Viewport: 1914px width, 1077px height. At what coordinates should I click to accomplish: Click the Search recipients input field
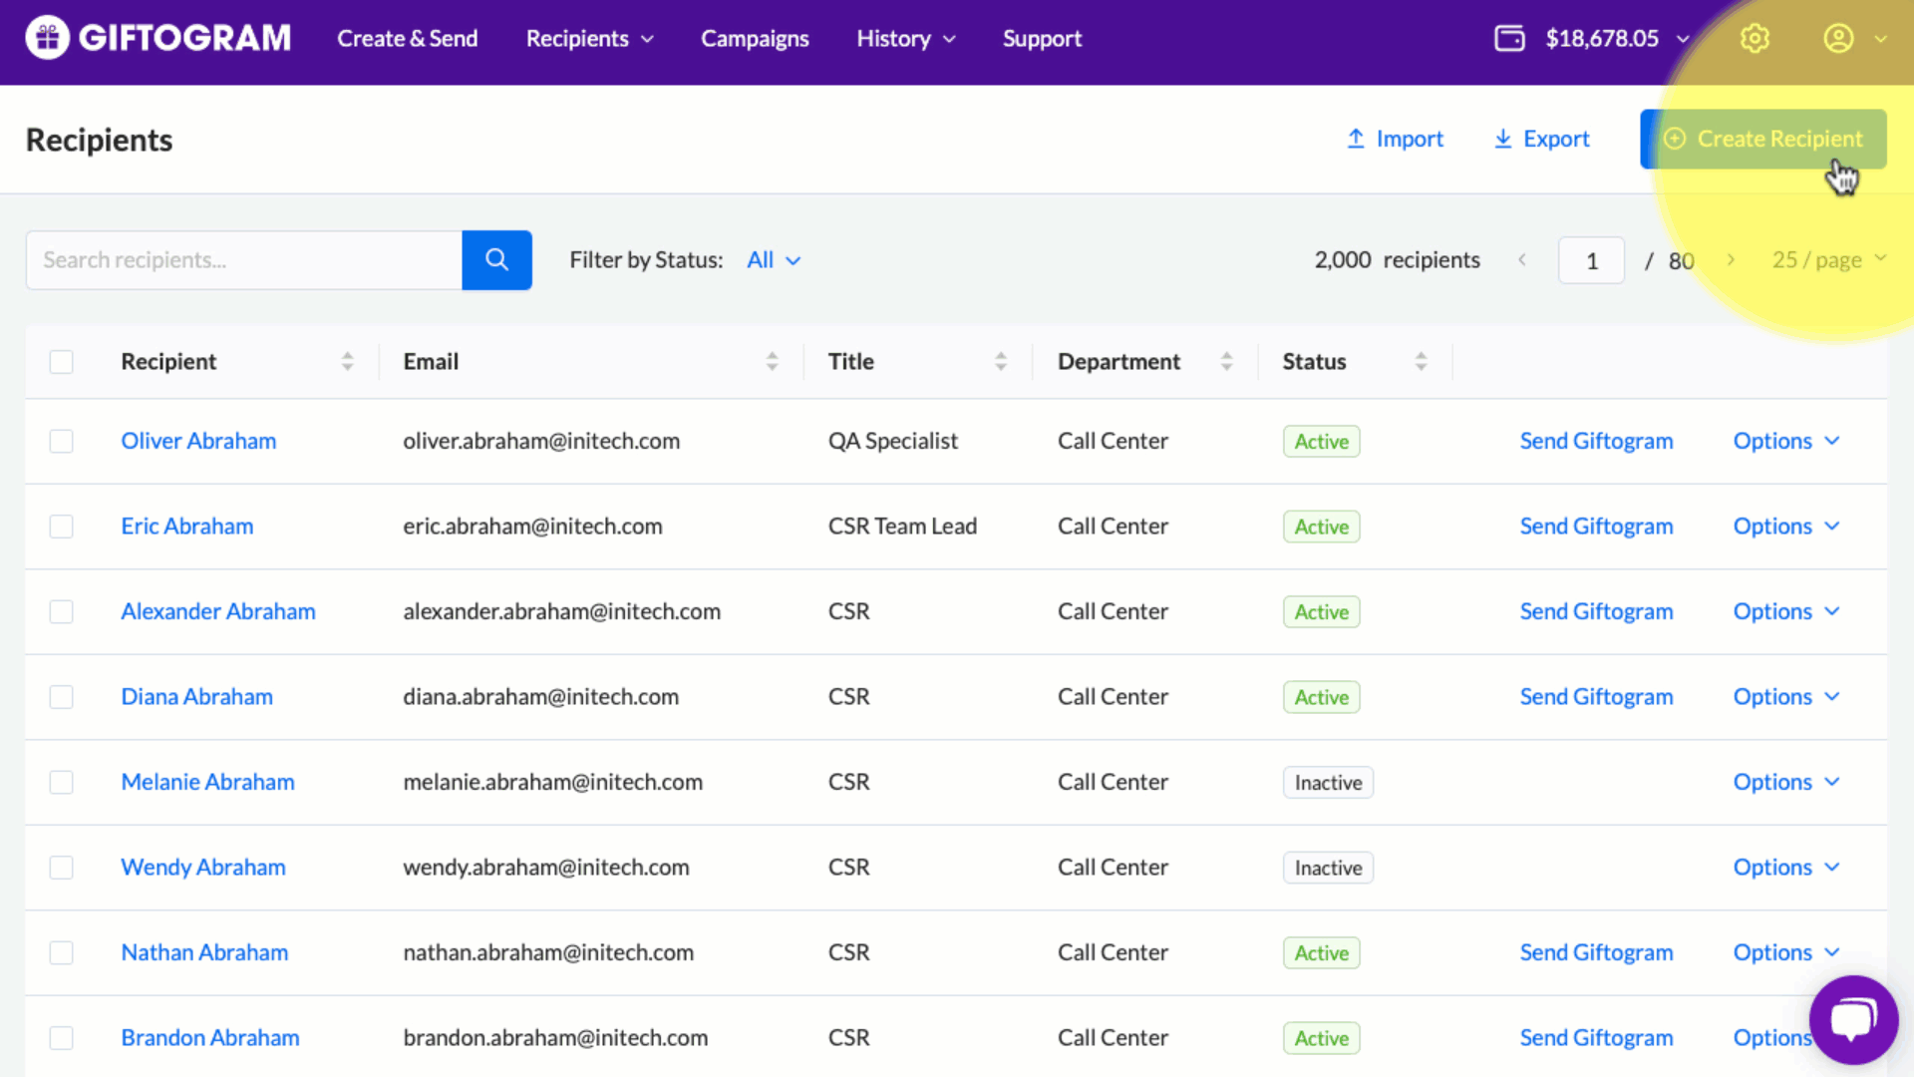coord(244,260)
